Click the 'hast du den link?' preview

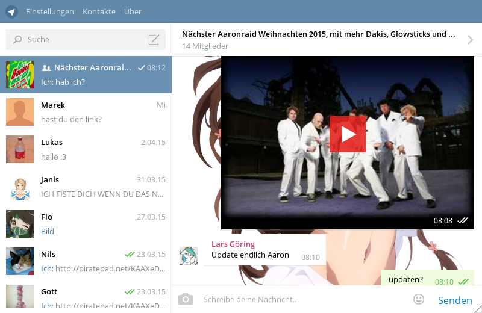point(71,120)
